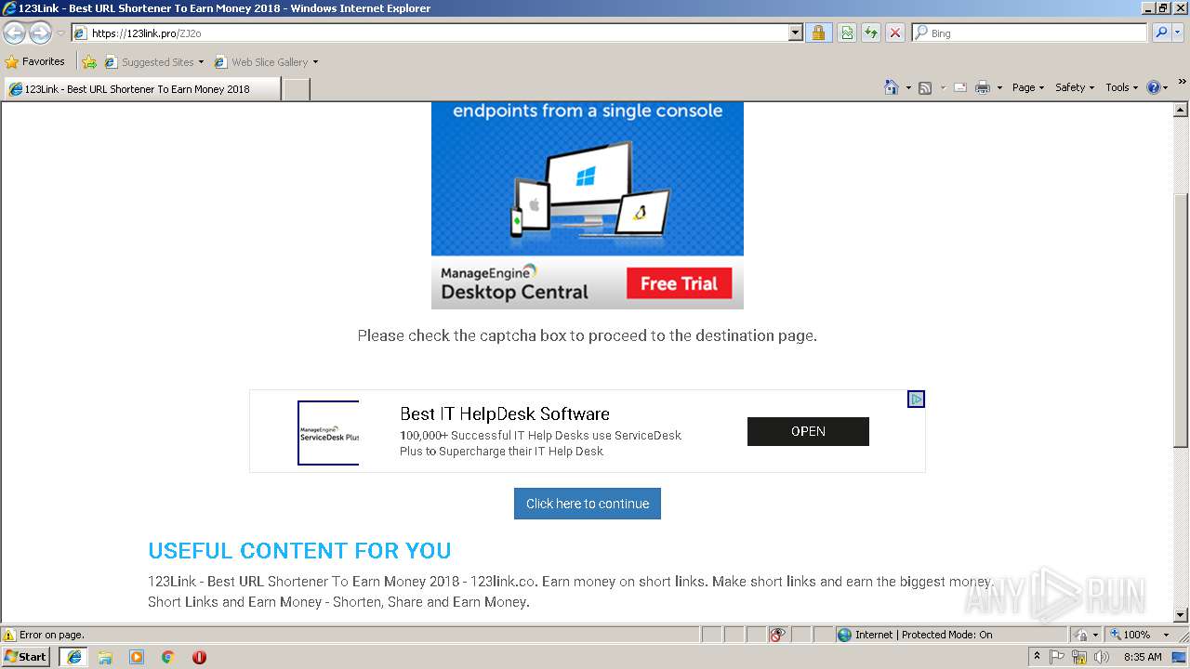Viewport: 1190px width, 669px height.
Task: Open Action Center flag tray icon
Action: pyautogui.click(x=1057, y=657)
